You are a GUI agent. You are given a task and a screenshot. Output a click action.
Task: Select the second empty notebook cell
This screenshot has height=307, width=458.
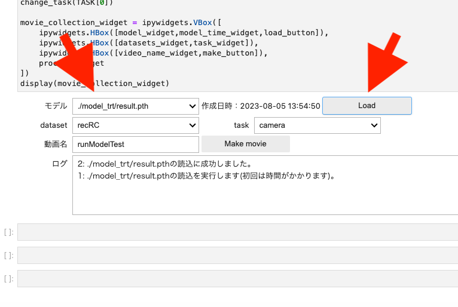(238, 256)
